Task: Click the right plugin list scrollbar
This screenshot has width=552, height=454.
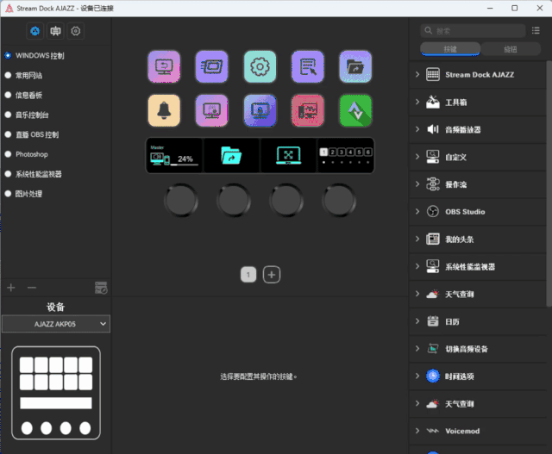Action: click(549, 183)
